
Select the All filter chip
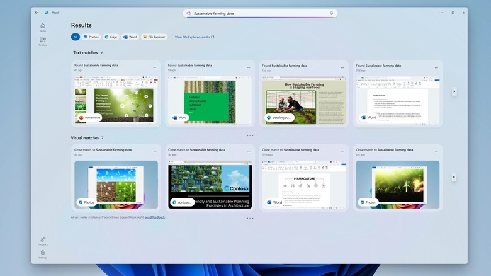coord(76,37)
